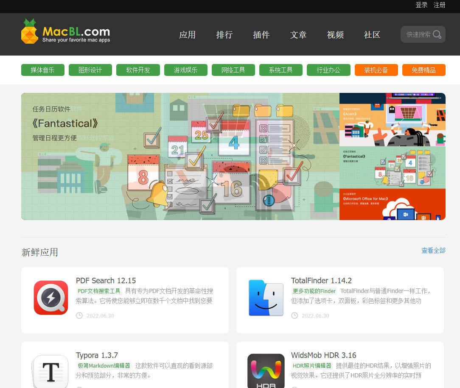
Task: Open the PDF Search 12.15 title
Action: pos(106,280)
